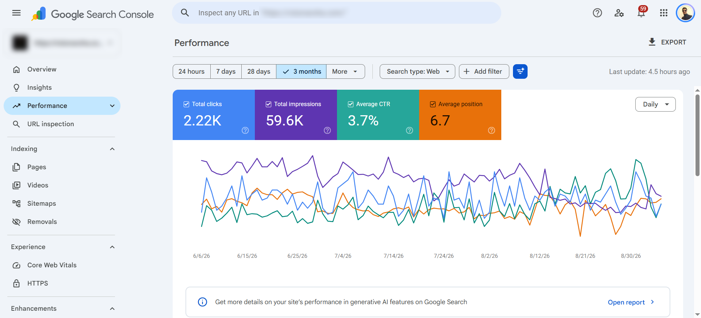
Task: Expand the Performance sidebar chevron
Action: 112,106
